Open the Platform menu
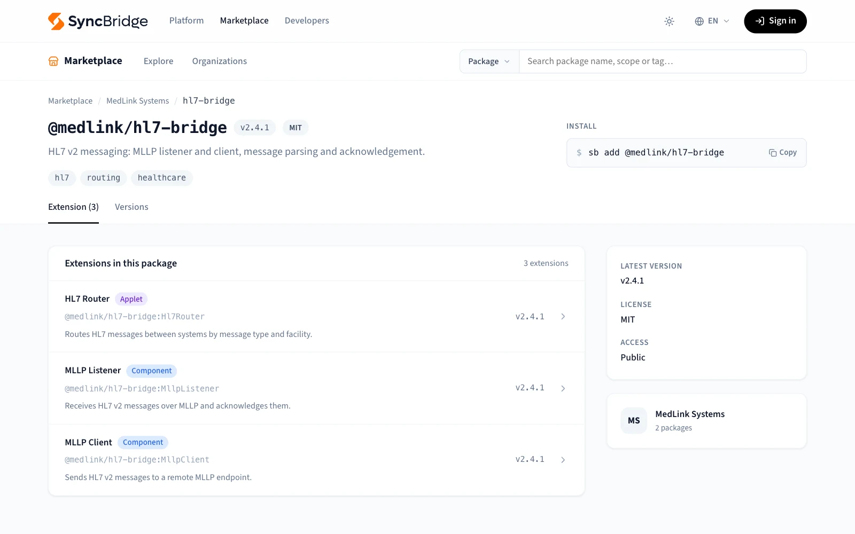855x534 pixels. pyautogui.click(x=186, y=21)
